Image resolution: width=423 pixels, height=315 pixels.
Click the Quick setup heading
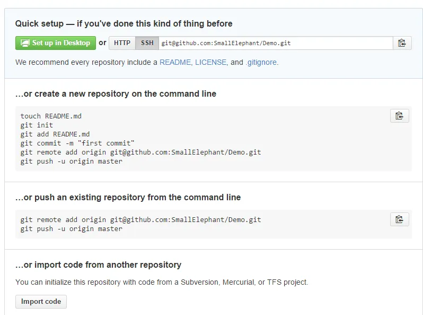coord(124,23)
